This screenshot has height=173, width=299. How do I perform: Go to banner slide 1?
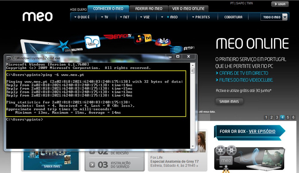tap(266, 117)
